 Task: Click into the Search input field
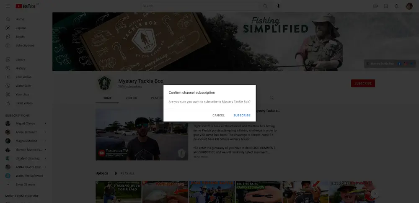(201, 6)
